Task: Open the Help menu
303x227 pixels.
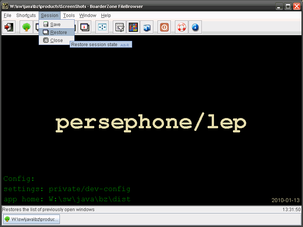Action: point(106,16)
